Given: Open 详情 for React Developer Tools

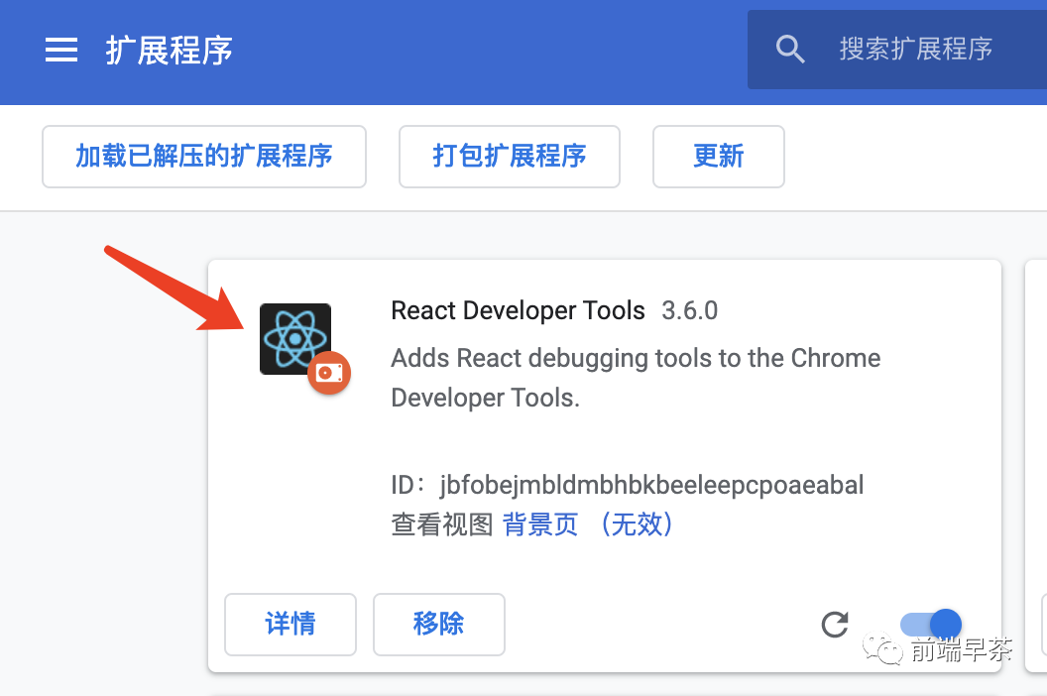Looking at the screenshot, I should (291, 624).
